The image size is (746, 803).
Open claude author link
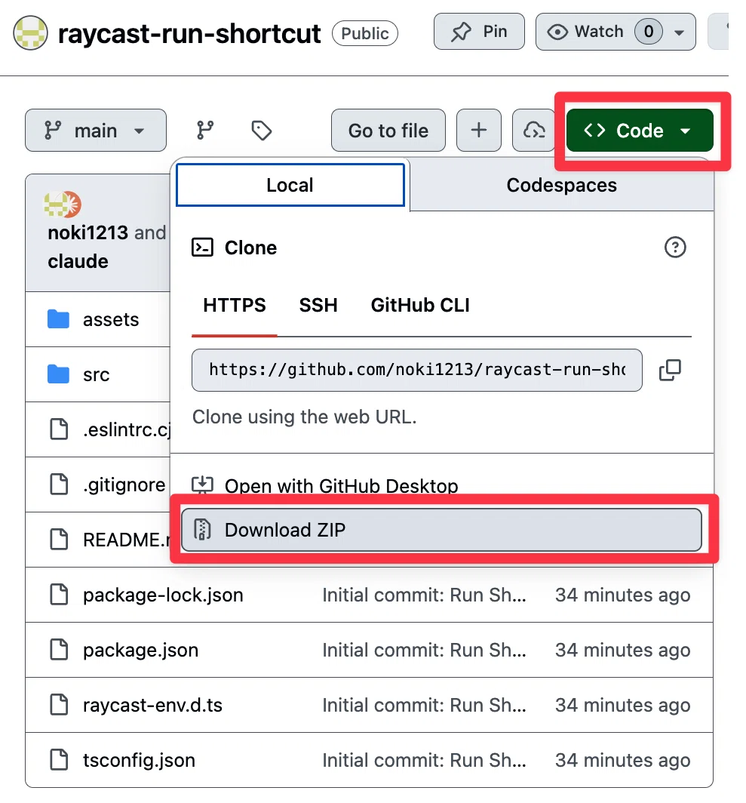point(78,261)
